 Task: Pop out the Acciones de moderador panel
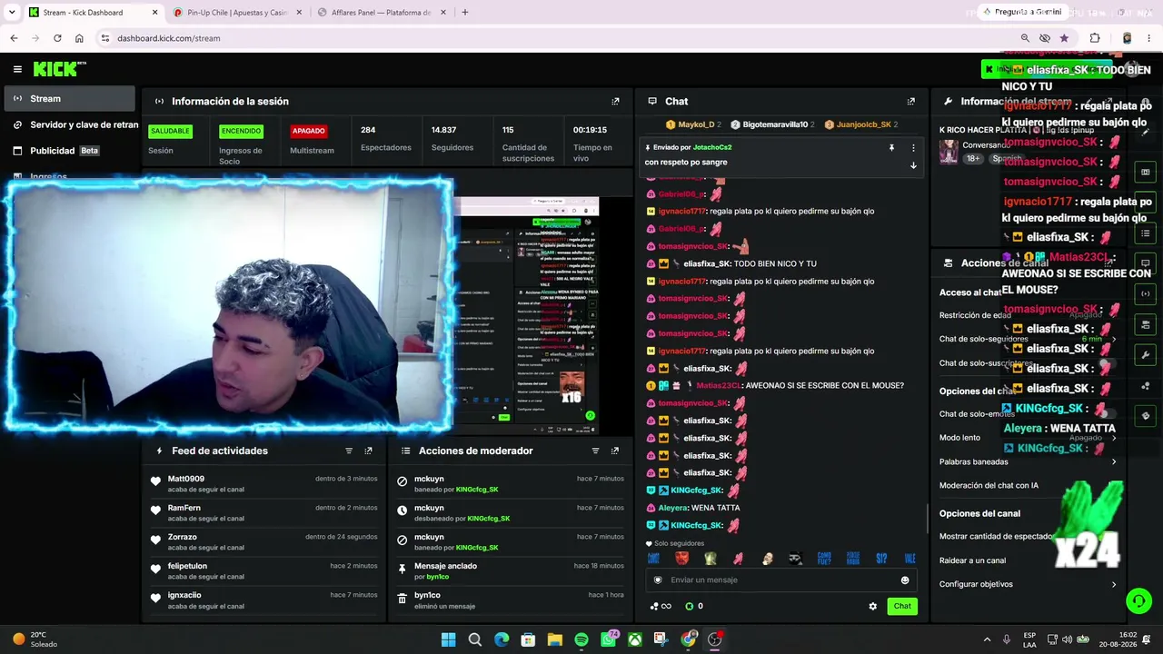[x=615, y=451]
